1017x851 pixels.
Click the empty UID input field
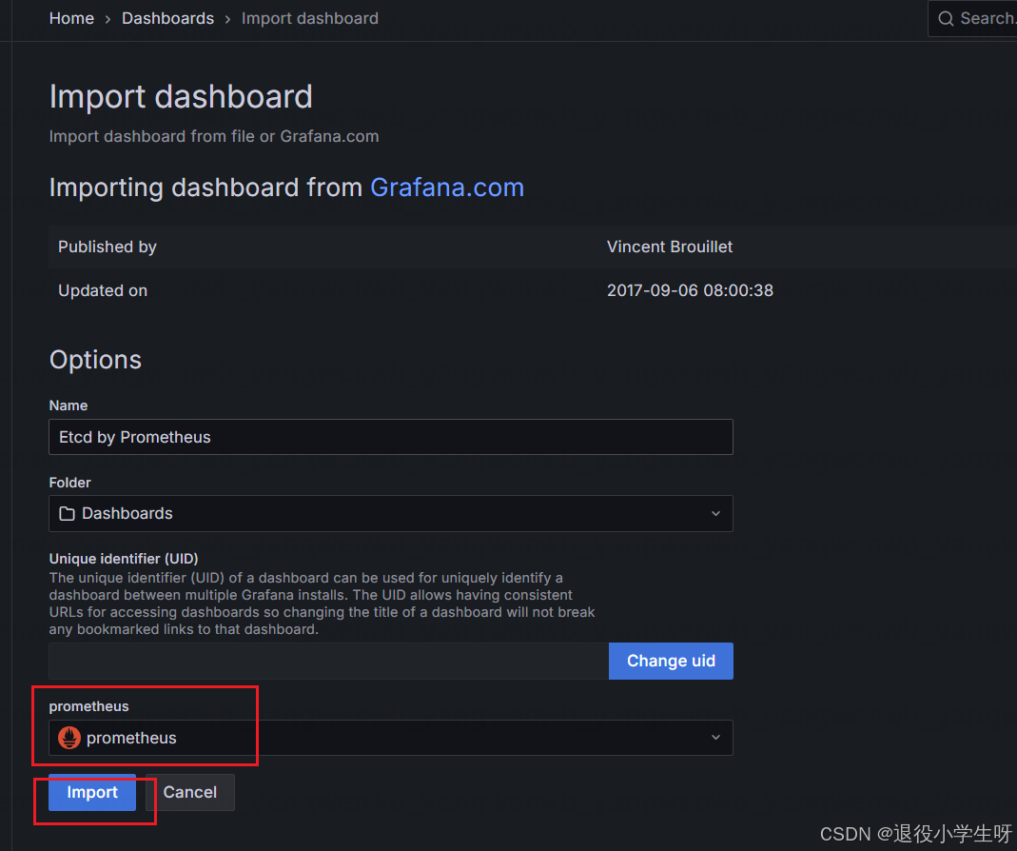click(x=328, y=661)
